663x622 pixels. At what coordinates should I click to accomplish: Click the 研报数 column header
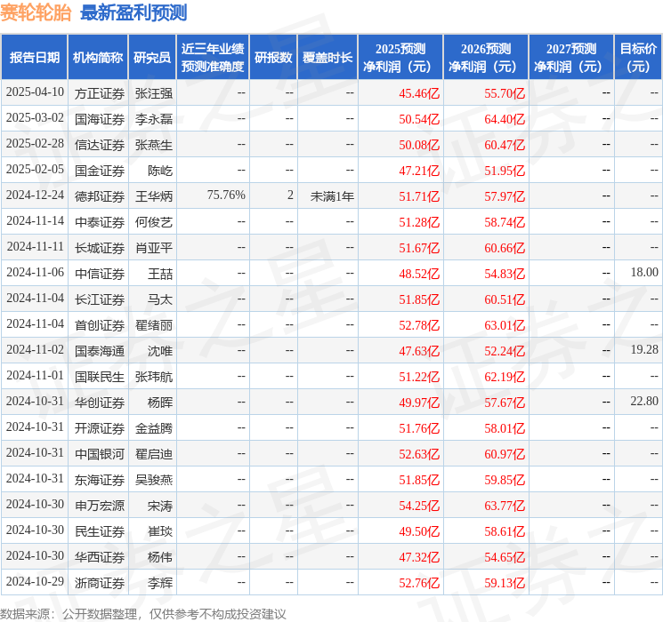(x=273, y=58)
